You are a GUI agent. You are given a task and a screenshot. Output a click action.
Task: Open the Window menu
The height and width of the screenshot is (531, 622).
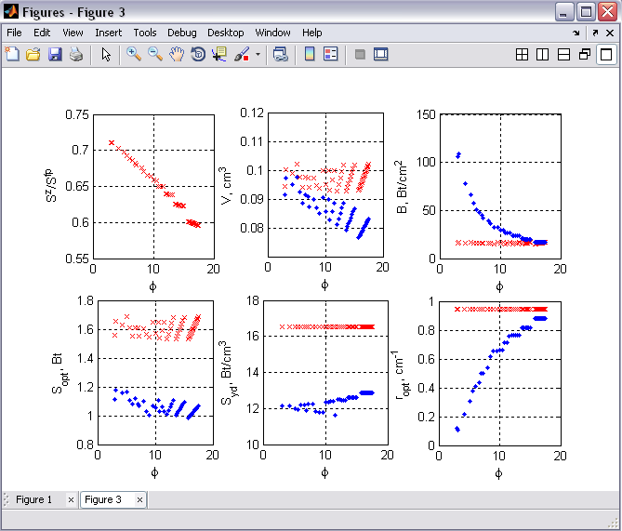coord(272,33)
